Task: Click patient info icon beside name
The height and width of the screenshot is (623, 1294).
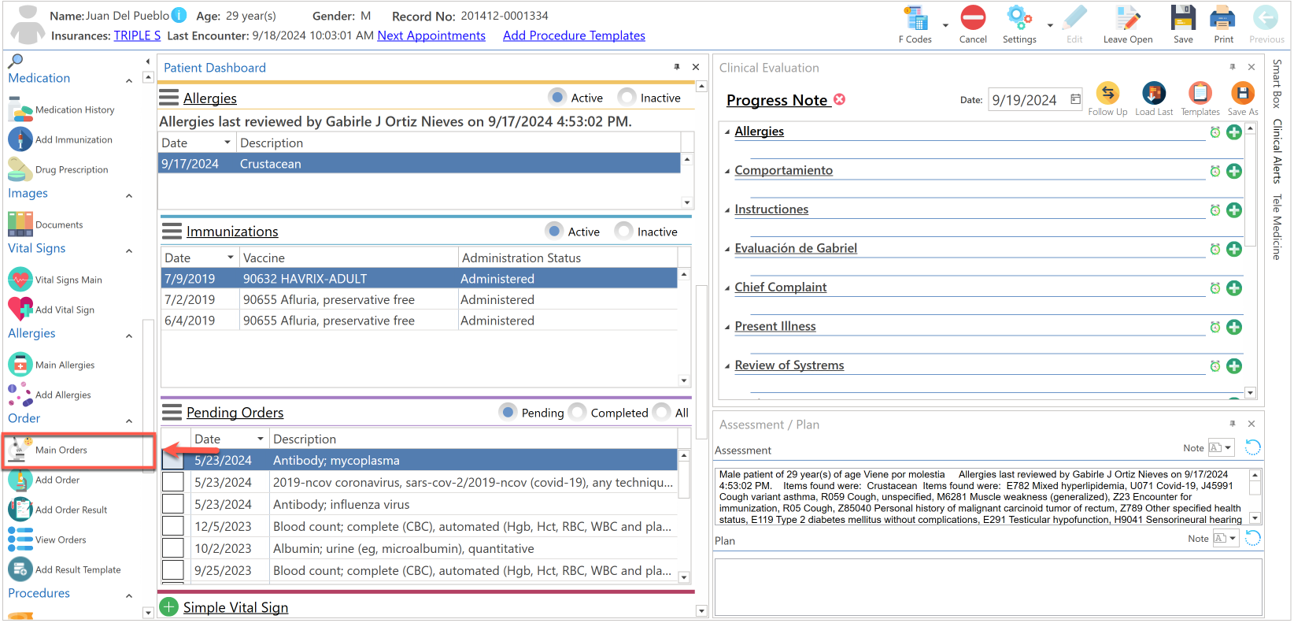Action: [x=179, y=15]
